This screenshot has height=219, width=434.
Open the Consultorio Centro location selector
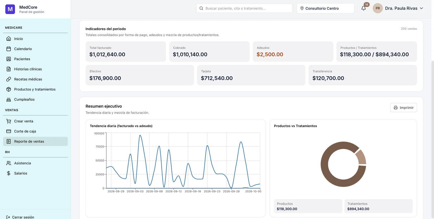(x=325, y=8)
